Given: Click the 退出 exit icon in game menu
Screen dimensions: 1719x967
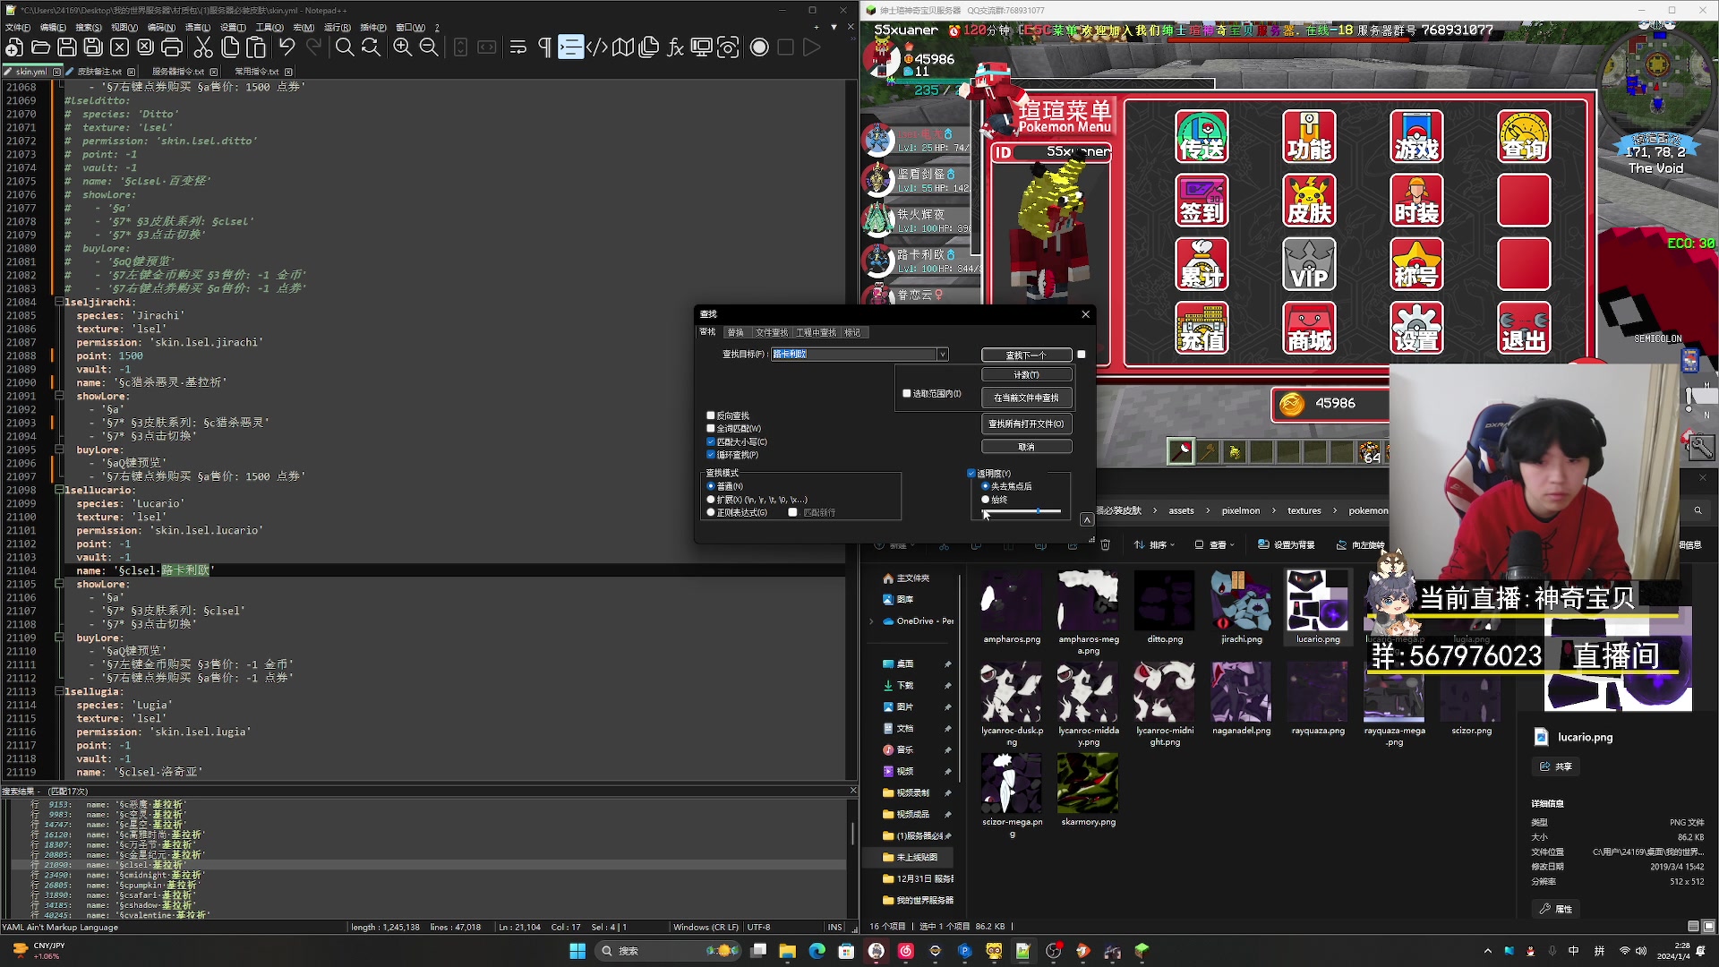Looking at the screenshot, I should pyautogui.click(x=1524, y=328).
